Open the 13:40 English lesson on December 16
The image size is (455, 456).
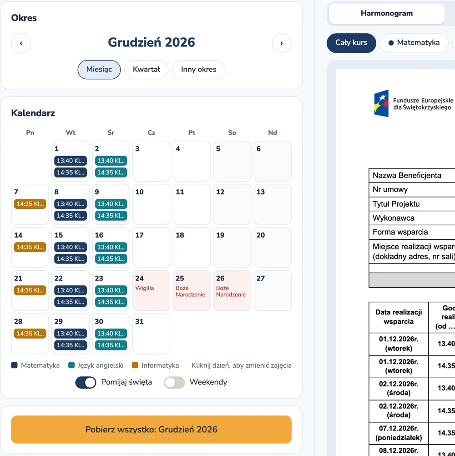pyautogui.click(x=111, y=247)
